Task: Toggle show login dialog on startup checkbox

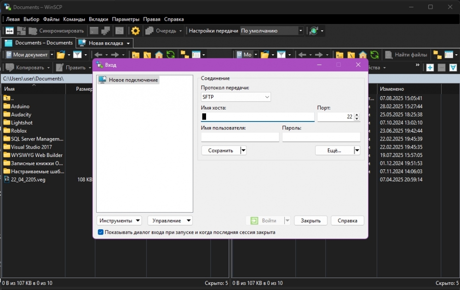Action: pos(101,232)
